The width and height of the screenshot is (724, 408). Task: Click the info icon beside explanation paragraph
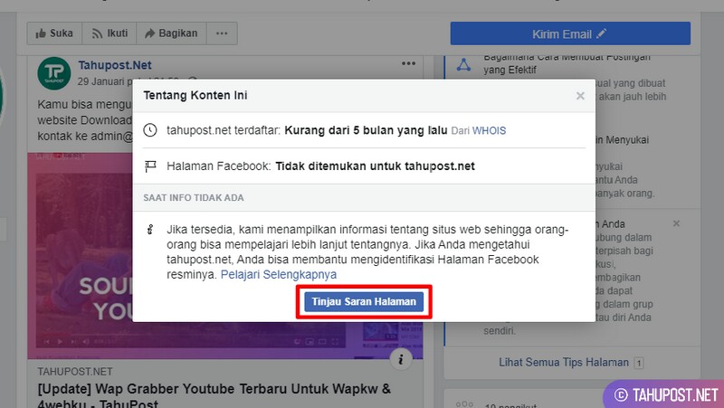coord(150,230)
